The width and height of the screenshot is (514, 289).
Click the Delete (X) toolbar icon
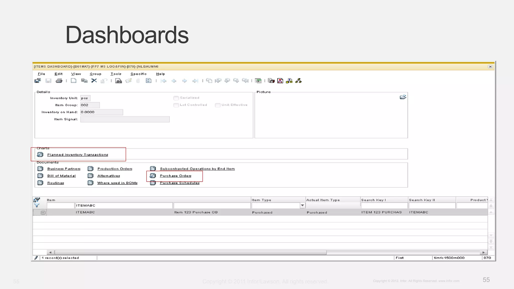pos(94,81)
